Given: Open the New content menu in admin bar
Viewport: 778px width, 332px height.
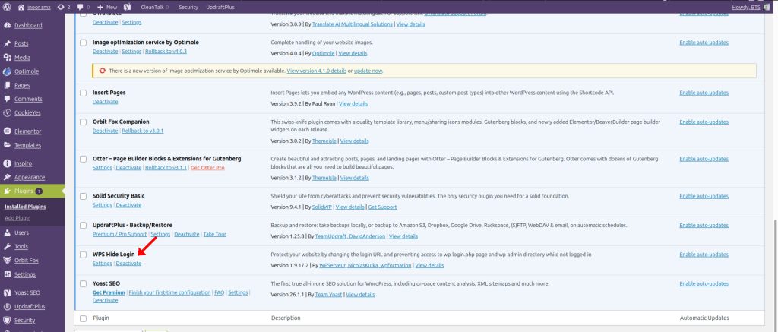Looking at the screenshot, I should pyautogui.click(x=107, y=7).
